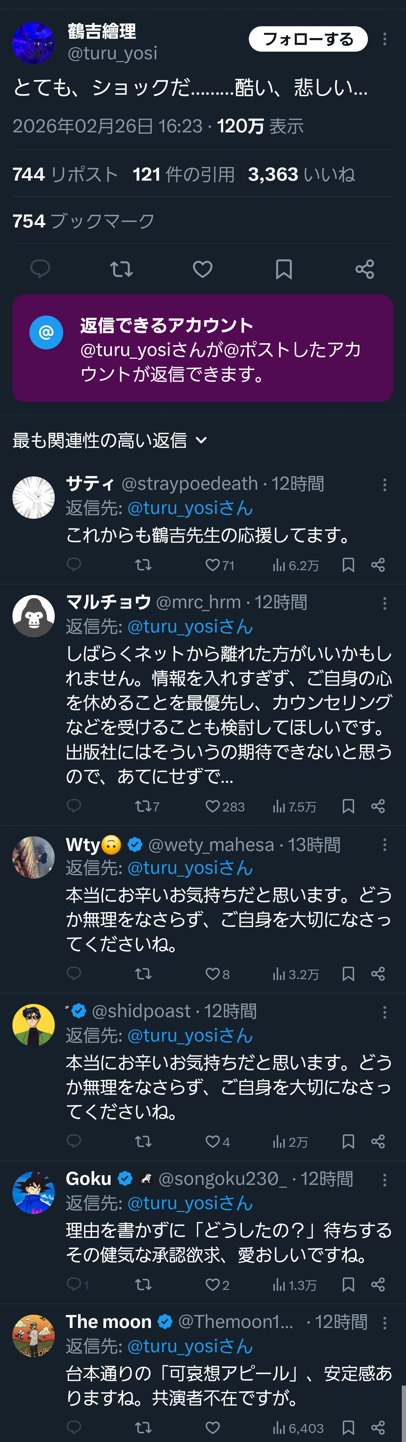Screen dimensions: 406x1442
Task: Share Goku's reply
Action: [378, 1285]
